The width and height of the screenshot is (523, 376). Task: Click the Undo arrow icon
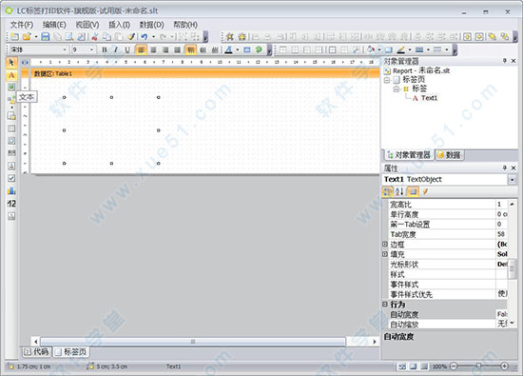pos(145,37)
